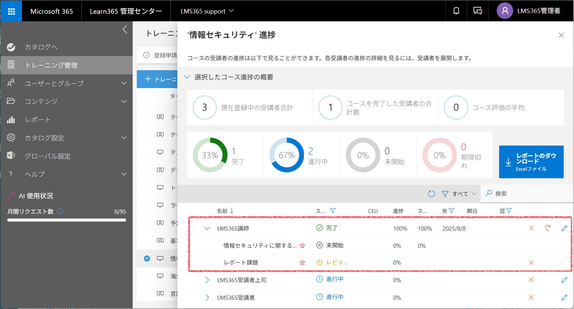Filter the status column with funnel icon
Screen dimensions: 574x309
click(x=333, y=211)
